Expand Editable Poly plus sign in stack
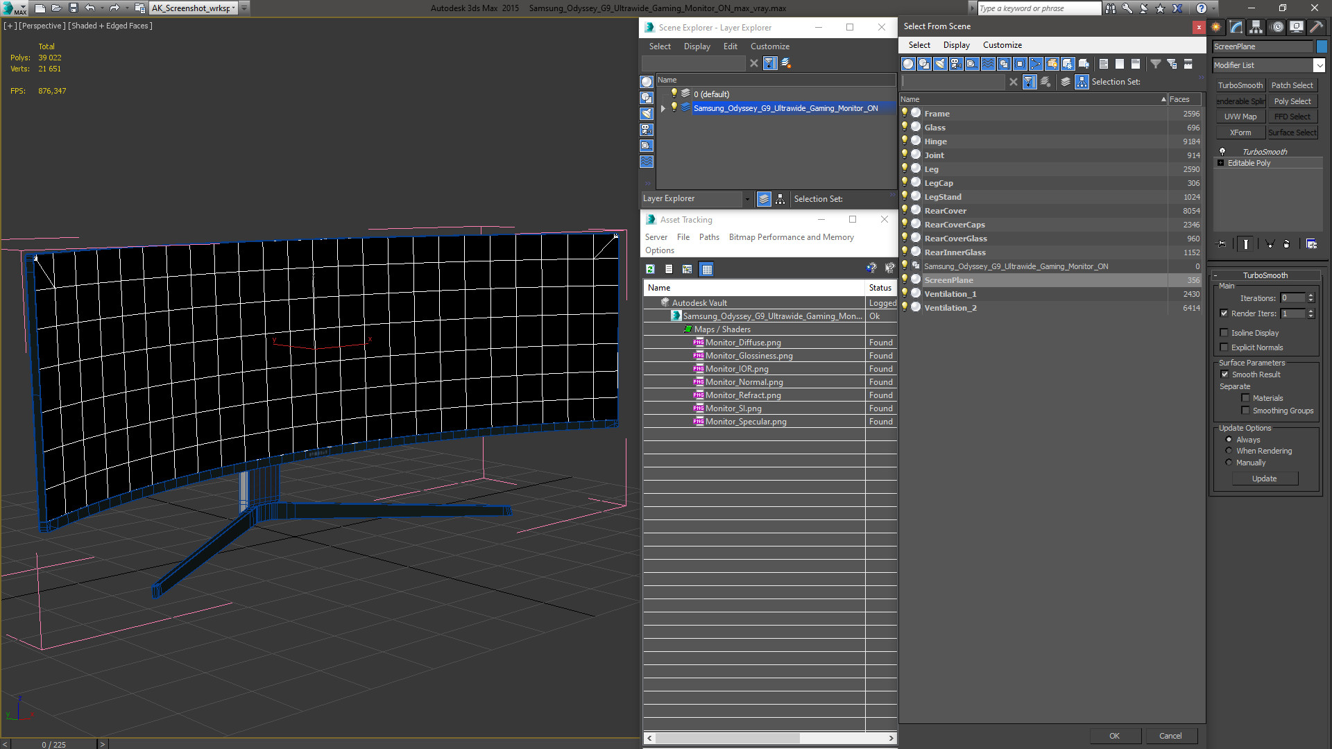1332x749 pixels. 1221,163
